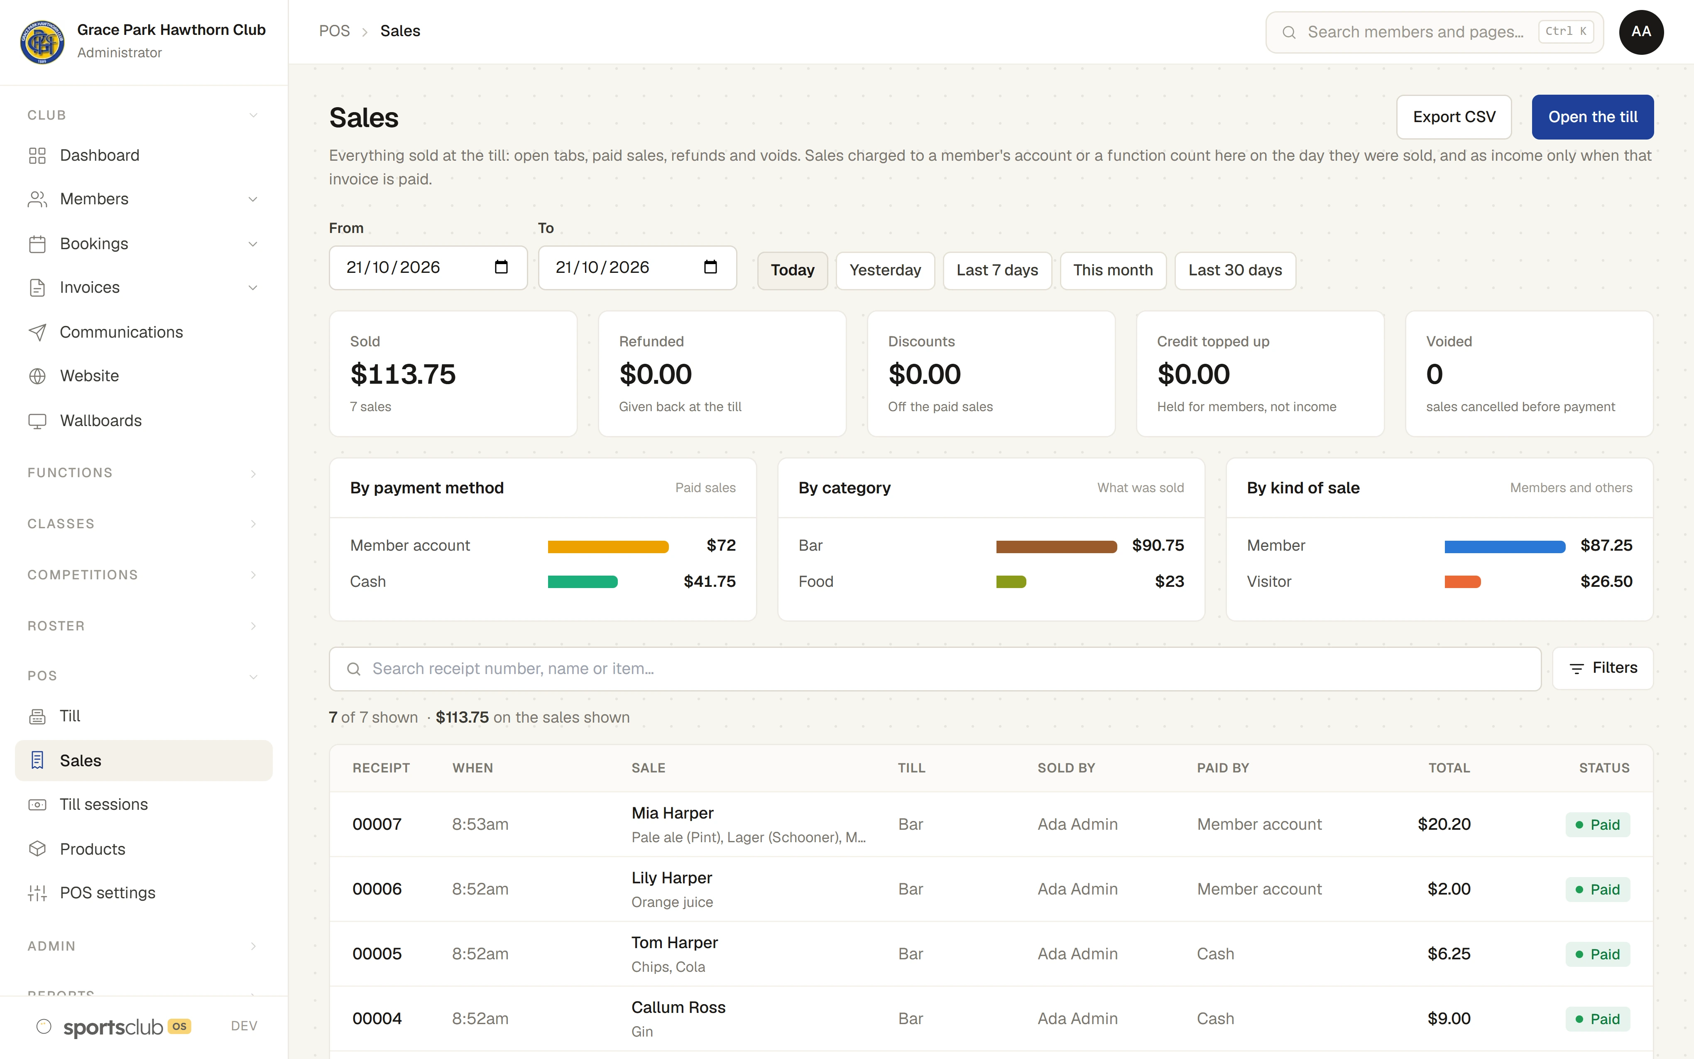This screenshot has height=1059, width=1694.
Task: Click the Till sessions cash icon
Action: (37, 805)
